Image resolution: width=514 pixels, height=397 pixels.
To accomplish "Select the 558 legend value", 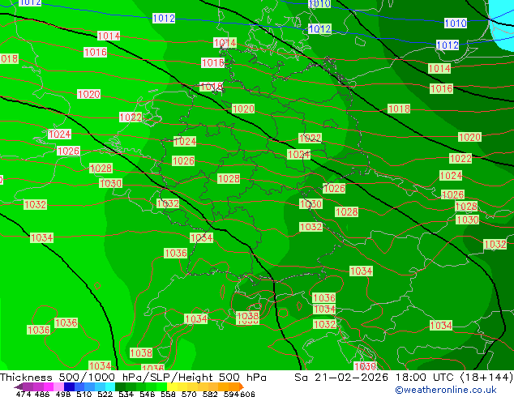I will 168,394.
